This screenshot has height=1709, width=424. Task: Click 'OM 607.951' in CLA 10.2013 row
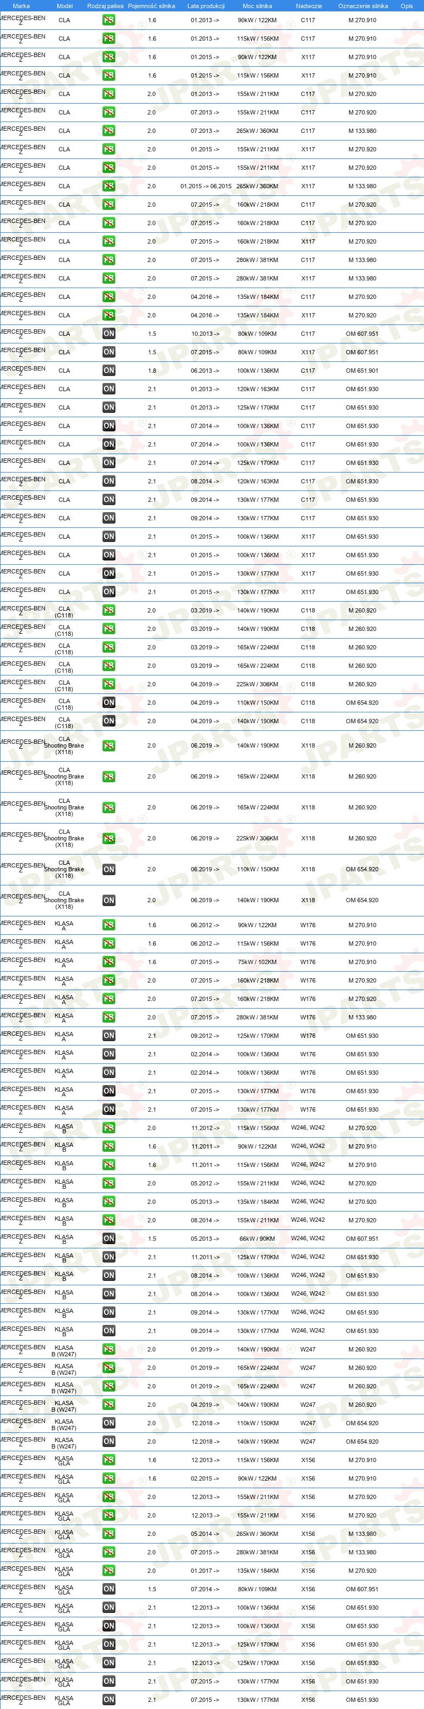pos(362,334)
